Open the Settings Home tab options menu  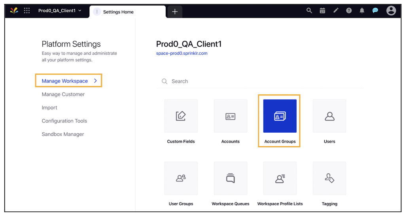[97, 11]
